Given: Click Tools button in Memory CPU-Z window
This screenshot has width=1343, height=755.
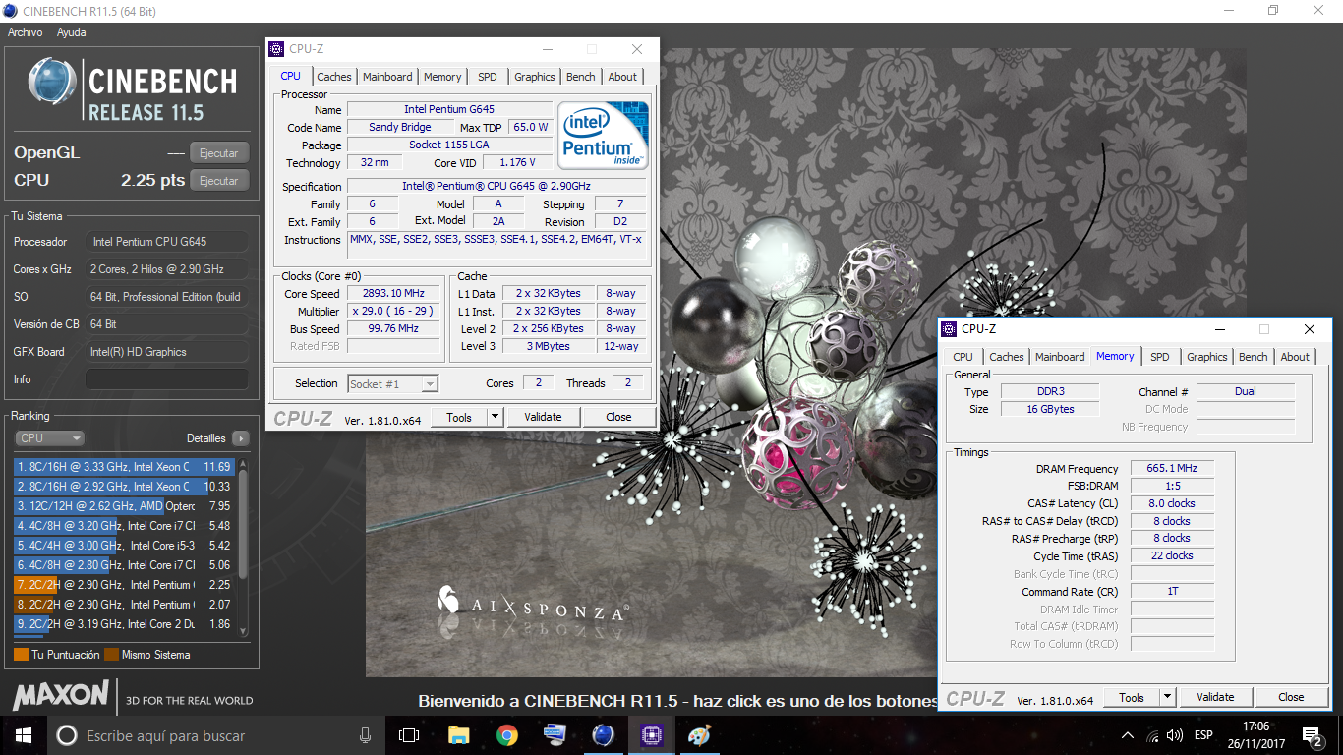Looking at the screenshot, I should 1132,697.
